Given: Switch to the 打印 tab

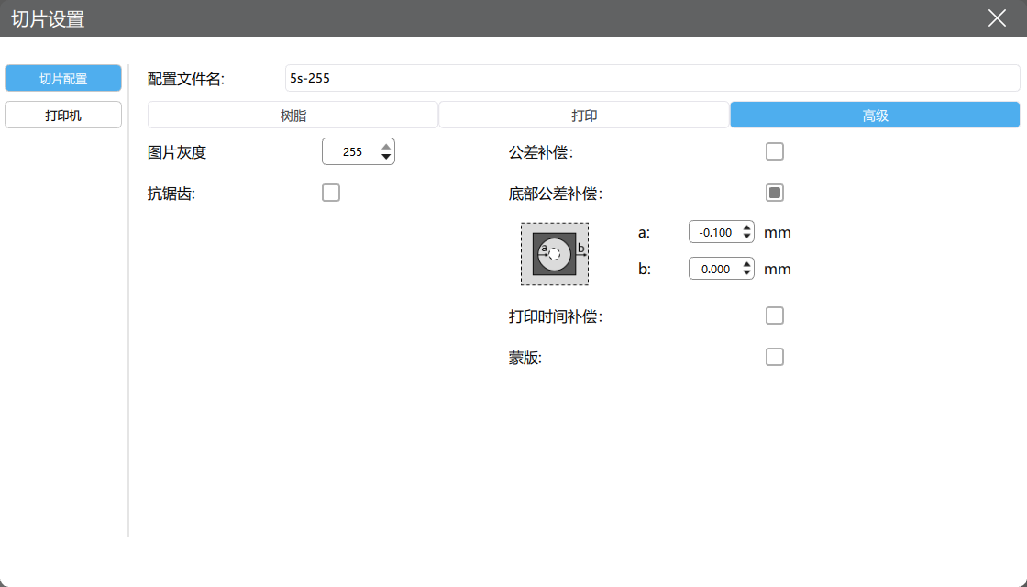Looking at the screenshot, I should click(584, 116).
